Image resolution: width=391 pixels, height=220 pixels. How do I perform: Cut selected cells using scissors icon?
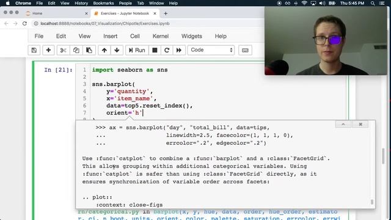[63, 50]
